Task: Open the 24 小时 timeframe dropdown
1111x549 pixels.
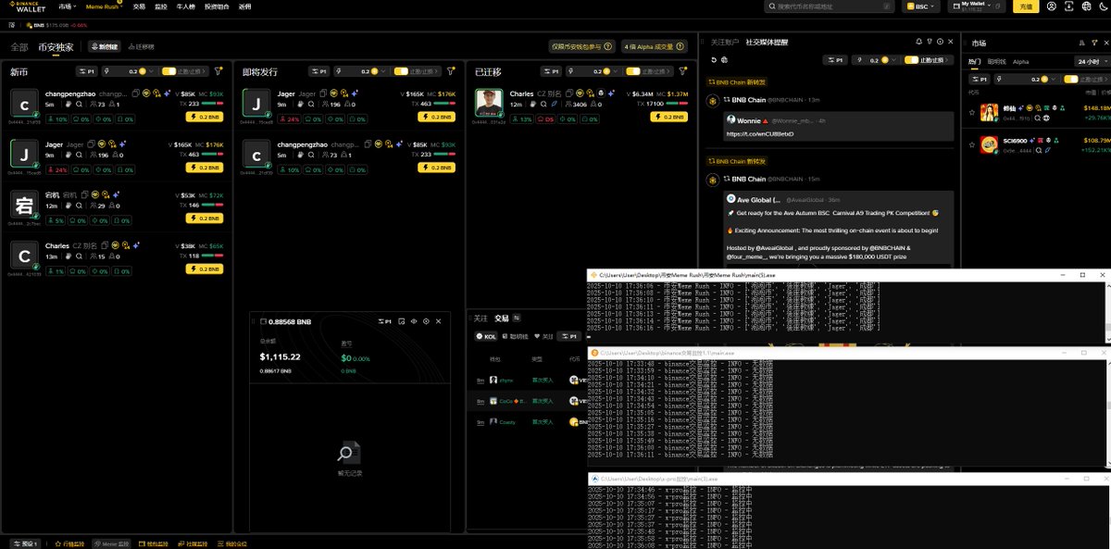Action: pyautogui.click(x=1091, y=61)
